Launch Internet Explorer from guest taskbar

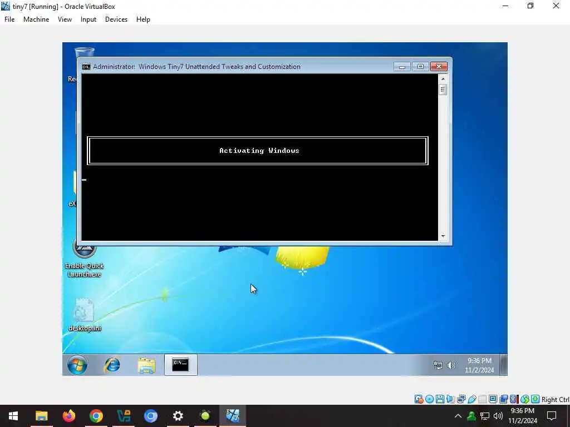point(112,365)
